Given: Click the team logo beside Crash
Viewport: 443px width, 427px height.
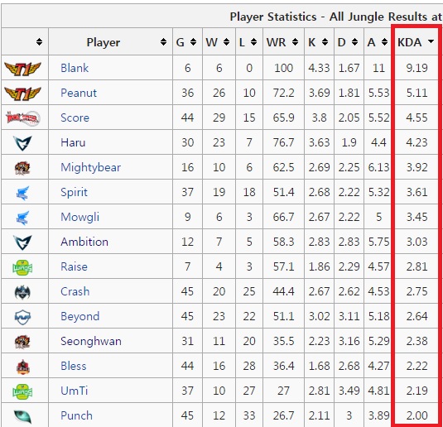Looking at the screenshot, I should [x=22, y=292].
